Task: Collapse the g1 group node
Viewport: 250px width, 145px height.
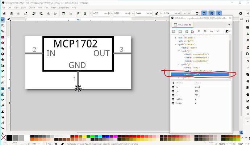Action: point(179,51)
